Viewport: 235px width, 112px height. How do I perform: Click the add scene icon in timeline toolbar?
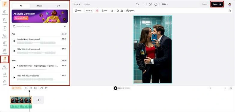point(26,88)
